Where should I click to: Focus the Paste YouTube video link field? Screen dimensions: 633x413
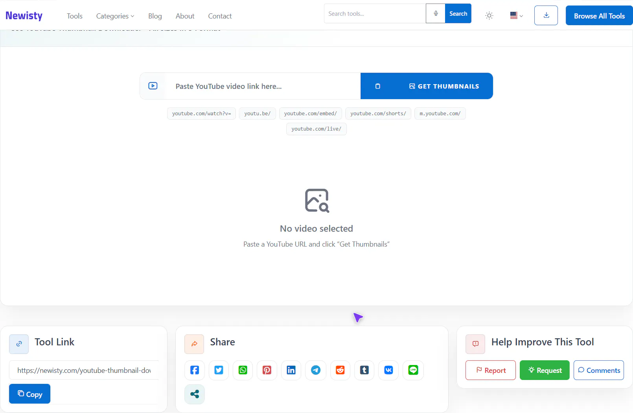pos(262,86)
